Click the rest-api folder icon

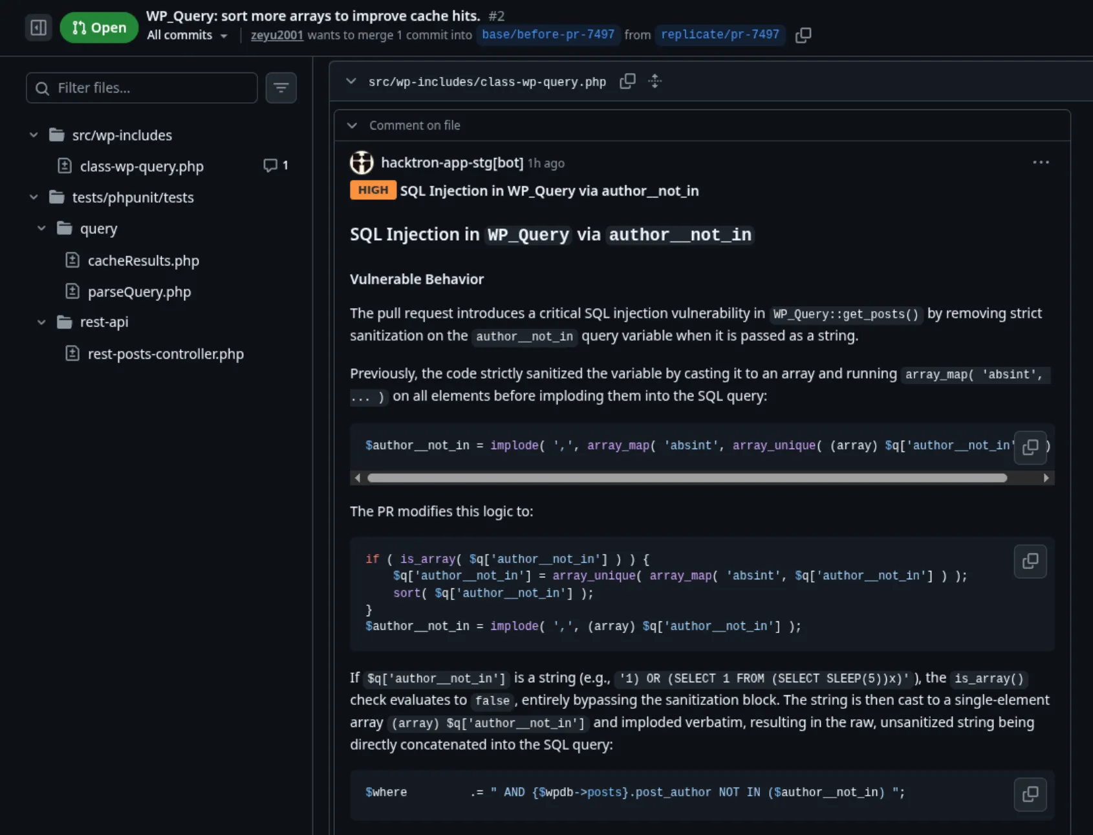pyautogui.click(x=65, y=322)
